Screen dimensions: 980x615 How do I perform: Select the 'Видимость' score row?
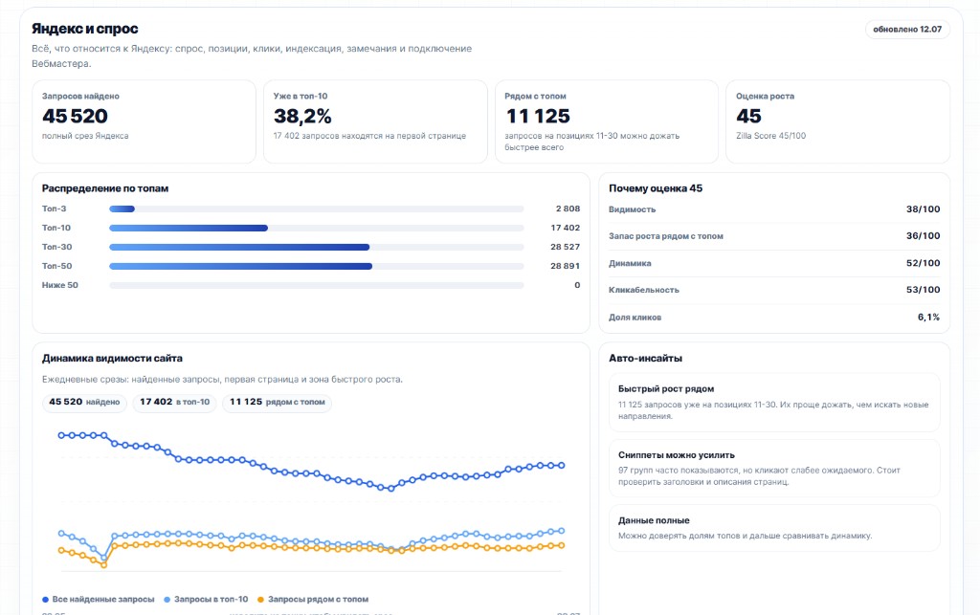point(773,209)
